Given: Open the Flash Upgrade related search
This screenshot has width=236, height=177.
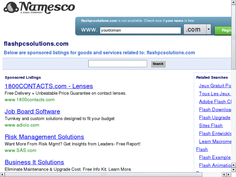Looking at the screenshot, I should coord(215,118).
